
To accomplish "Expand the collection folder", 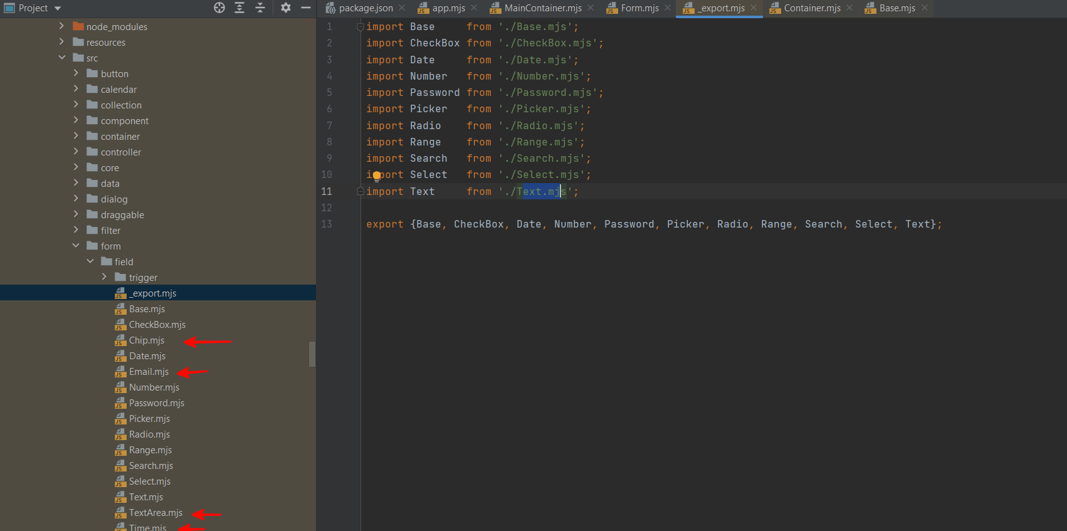I will pyautogui.click(x=76, y=104).
